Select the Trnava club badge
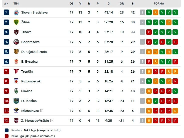This screenshot has width=184, height=138. (16, 32)
